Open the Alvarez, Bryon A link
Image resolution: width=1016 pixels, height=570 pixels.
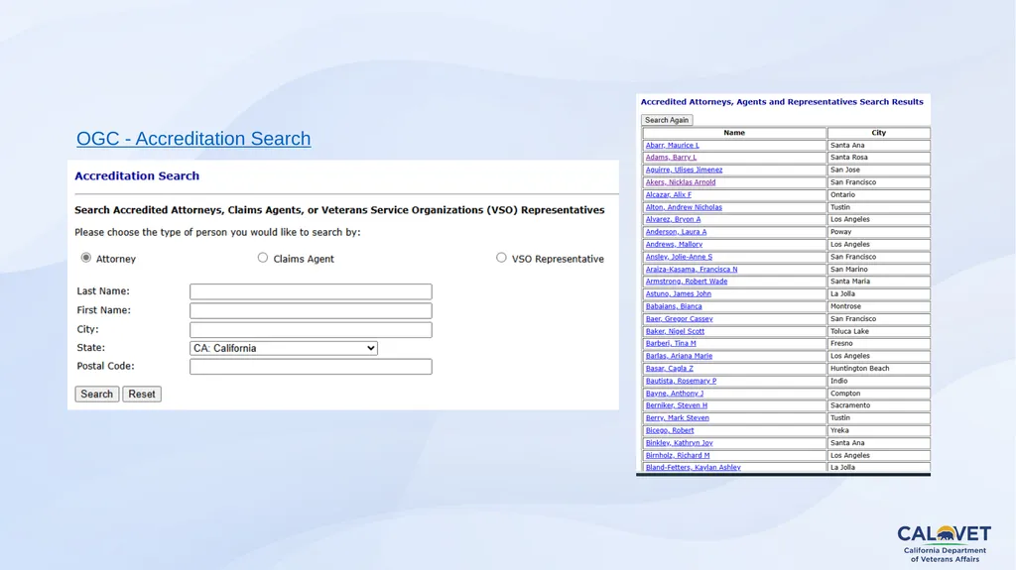pos(673,220)
